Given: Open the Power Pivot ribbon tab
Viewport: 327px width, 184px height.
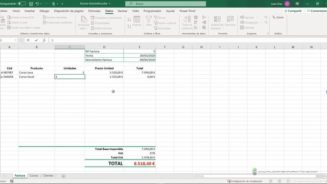Looking at the screenshot, I should (x=188, y=11).
